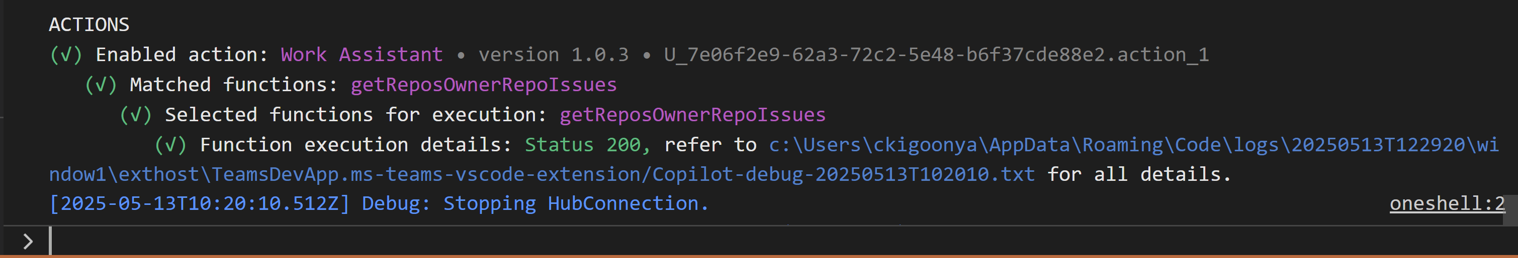Click the checkmark beside Matched functions
This screenshot has width=1518, height=258.
(x=101, y=85)
